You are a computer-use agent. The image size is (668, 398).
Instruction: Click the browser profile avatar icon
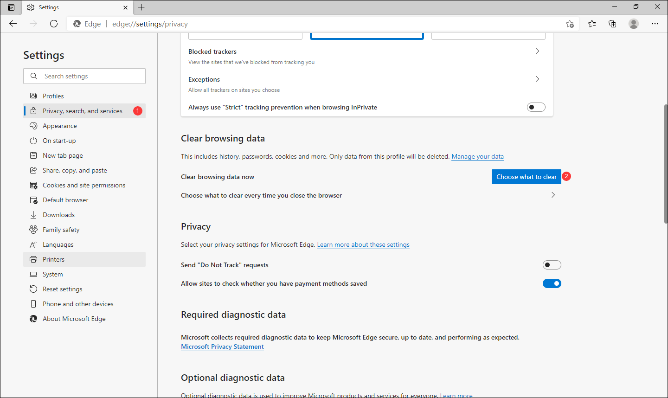[x=634, y=24]
